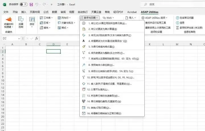Expand the Import (导入) dropdown

point(131,18)
